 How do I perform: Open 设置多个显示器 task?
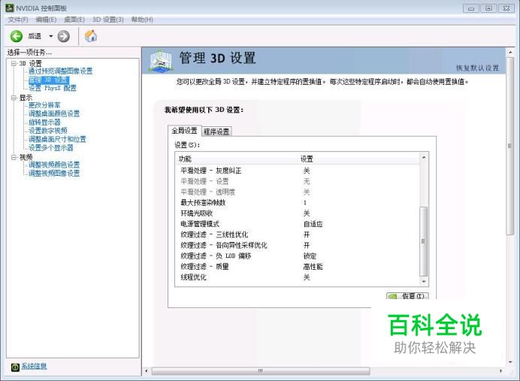51,148
